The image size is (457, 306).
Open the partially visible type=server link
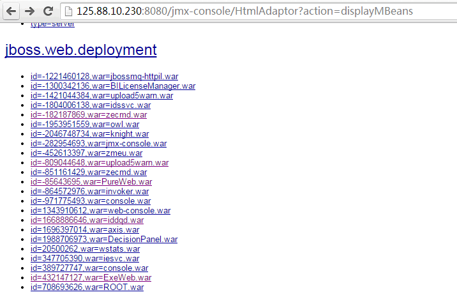coord(52,24)
